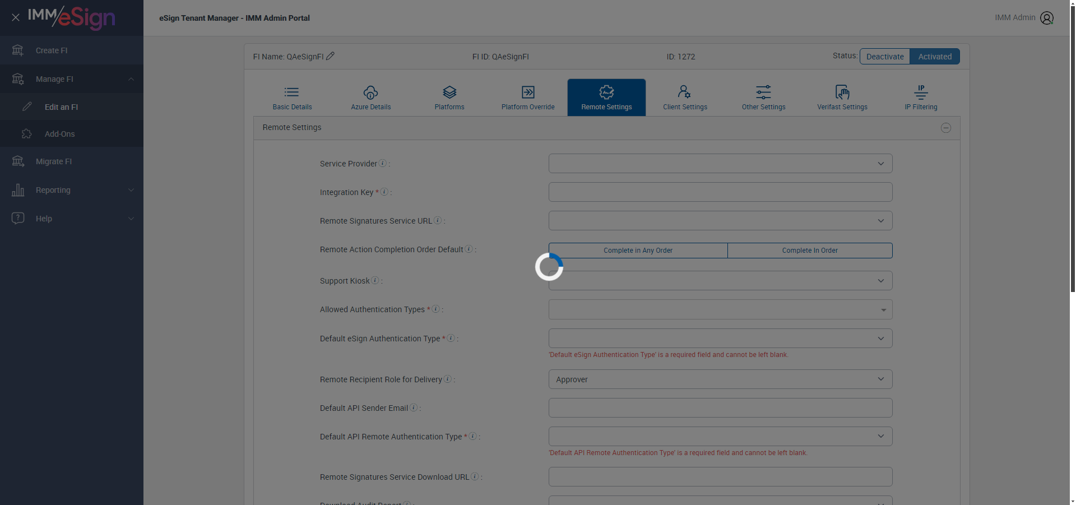Switch to the Basic Details tab

point(292,98)
